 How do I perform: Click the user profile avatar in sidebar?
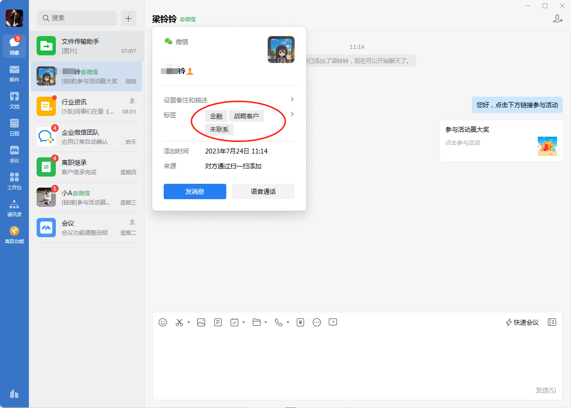pos(14,18)
